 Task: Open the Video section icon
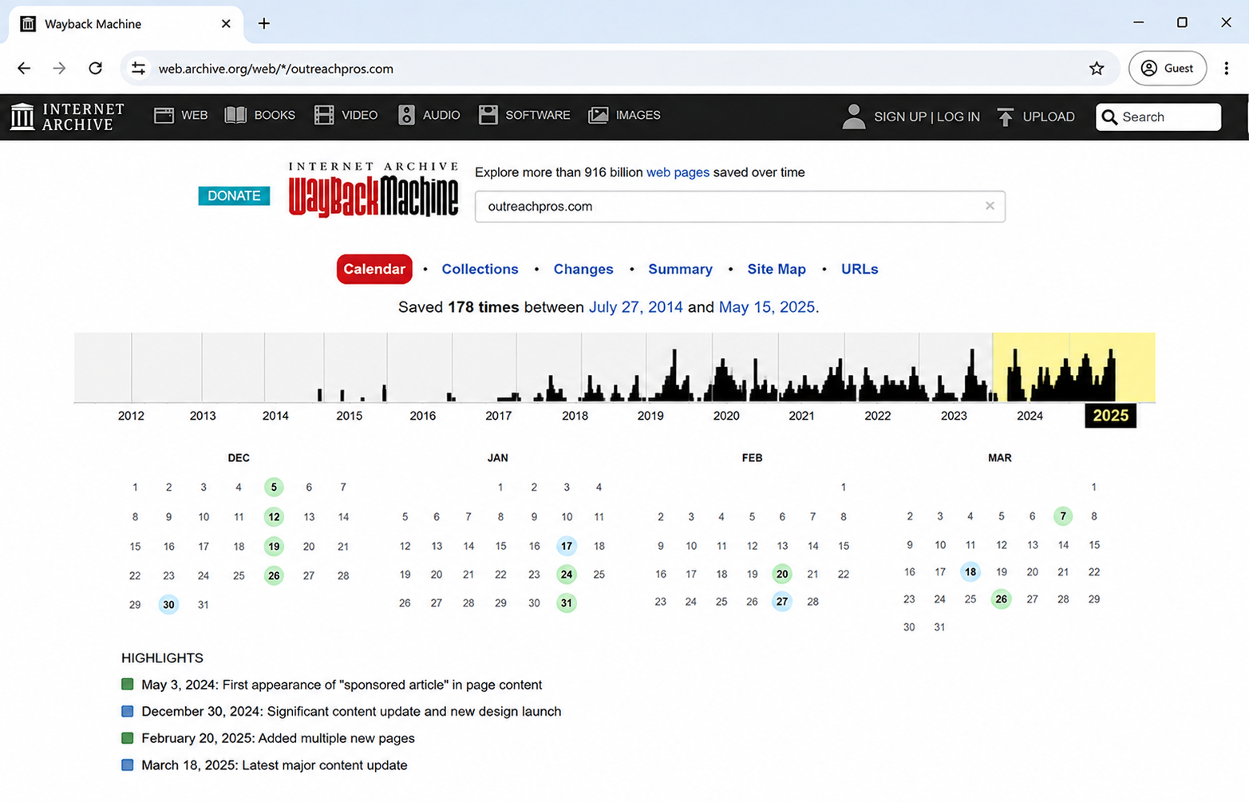[324, 116]
